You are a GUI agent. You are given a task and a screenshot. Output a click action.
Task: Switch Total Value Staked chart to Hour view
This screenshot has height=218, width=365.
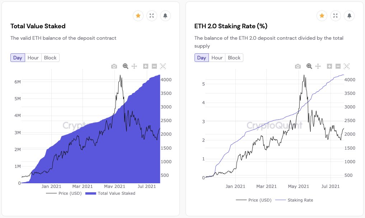tap(34, 58)
